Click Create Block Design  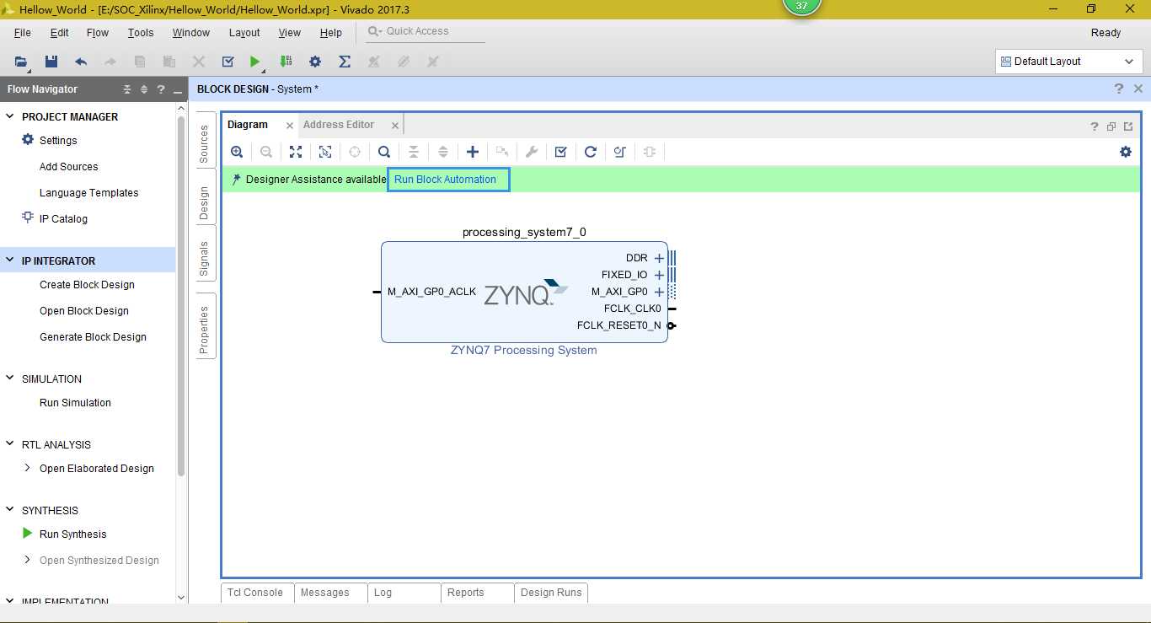pos(87,285)
